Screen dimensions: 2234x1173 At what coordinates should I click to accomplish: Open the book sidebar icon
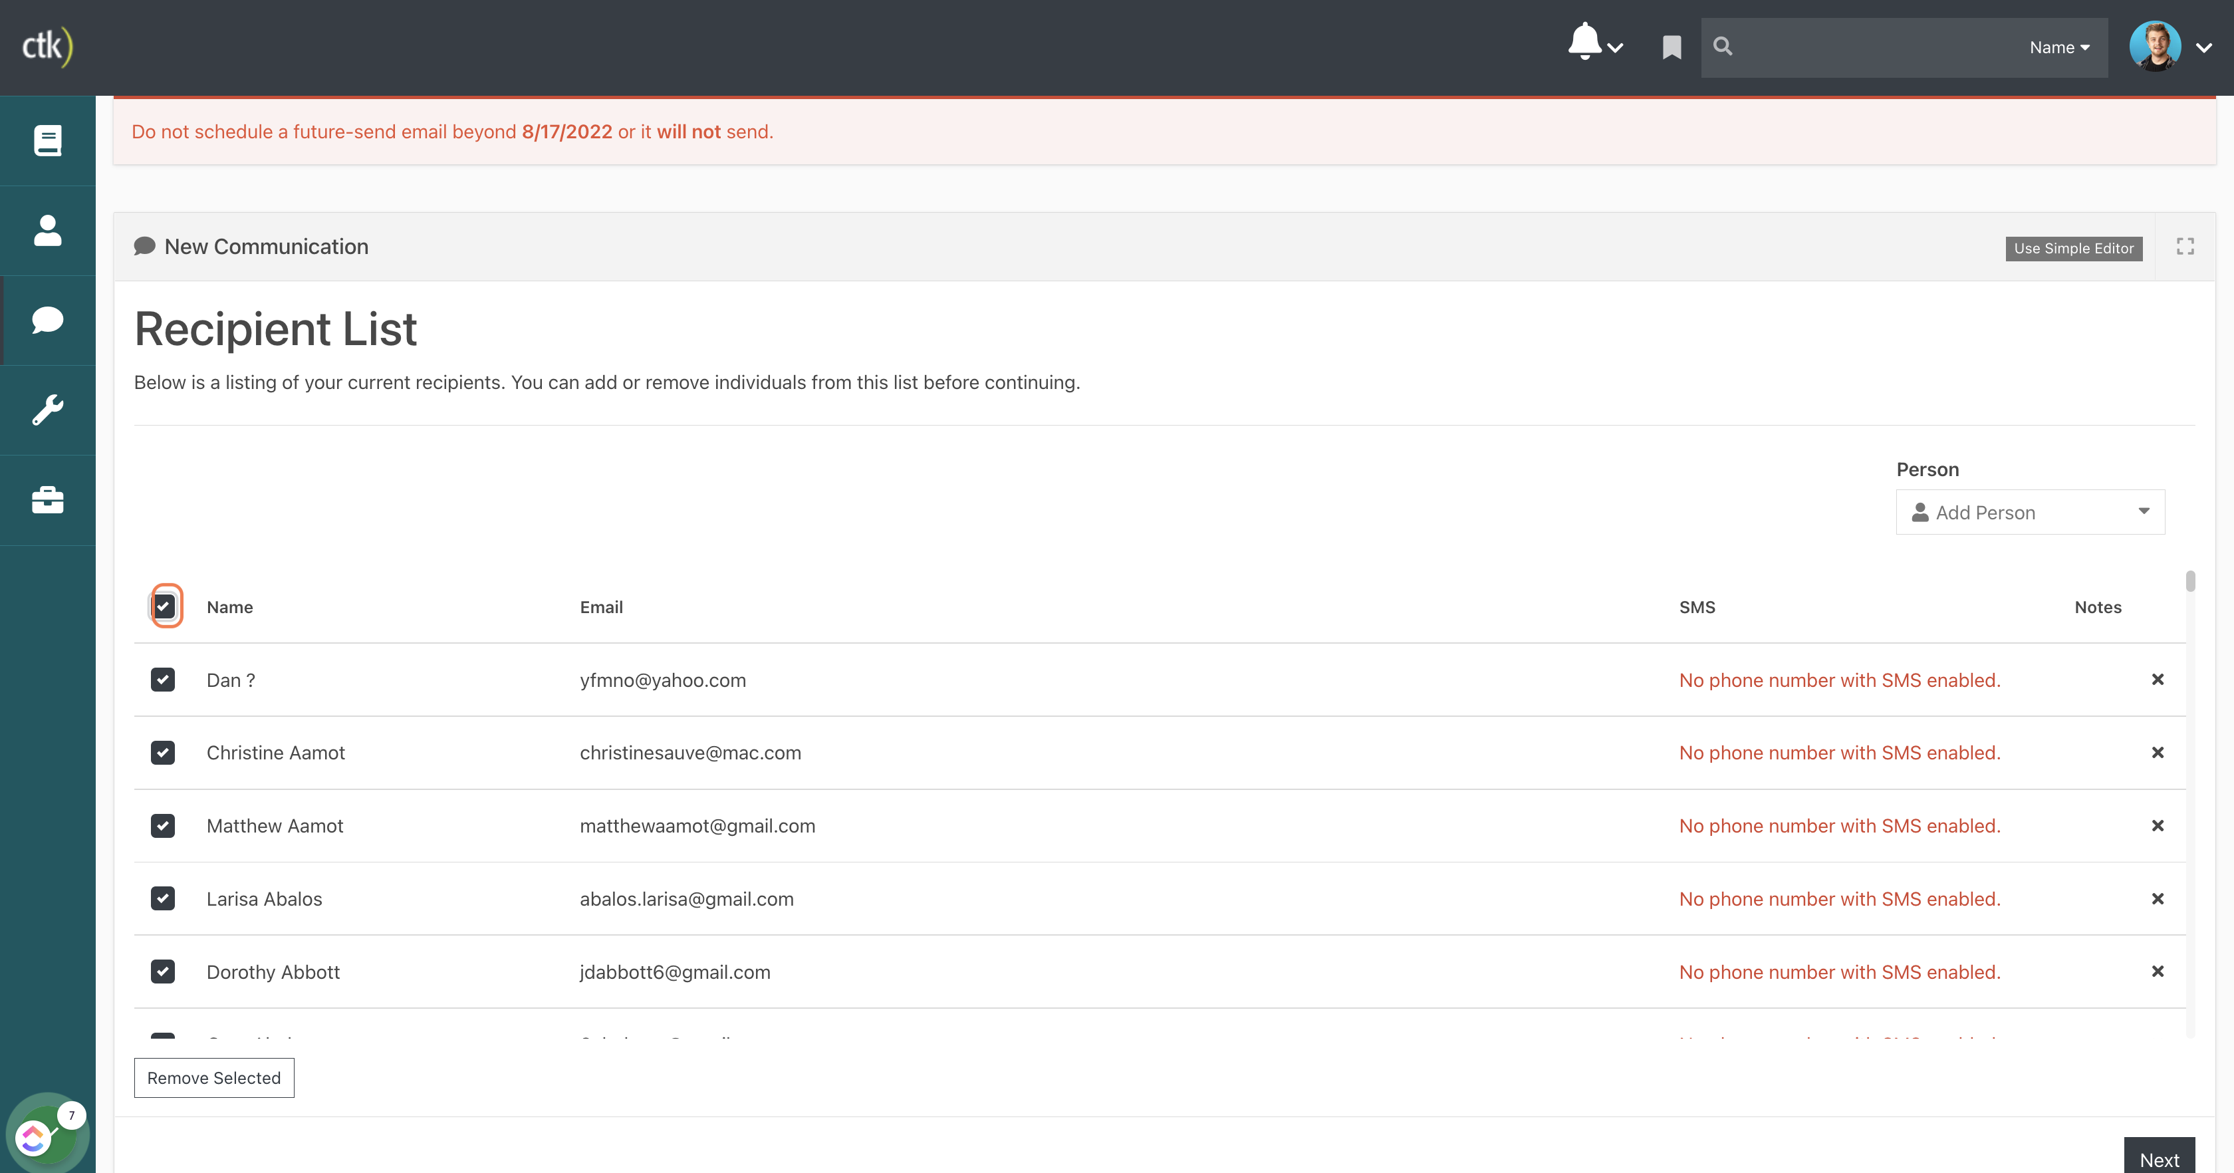(48, 140)
